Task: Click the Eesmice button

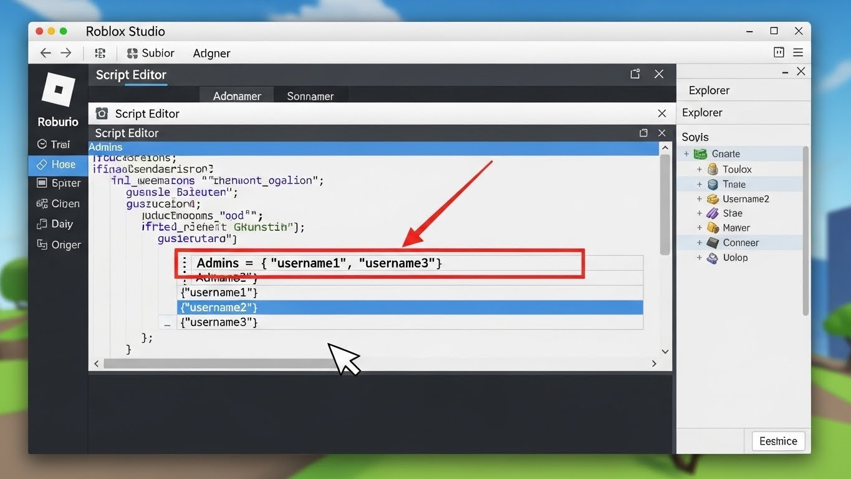Action: coord(778,441)
